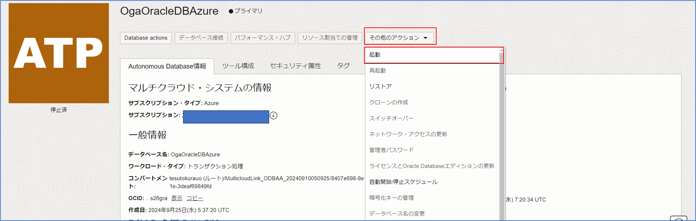Image resolution: width=696 pixels, height=221 pixels.
Task: Click the OCID コピー link
Action: [195, 198]
